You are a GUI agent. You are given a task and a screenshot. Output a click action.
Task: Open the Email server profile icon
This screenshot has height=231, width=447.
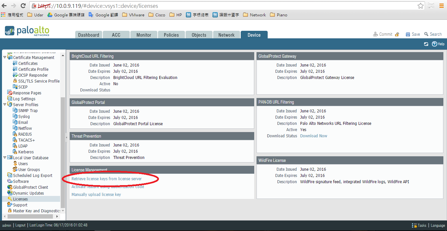[x=15, y=122]
